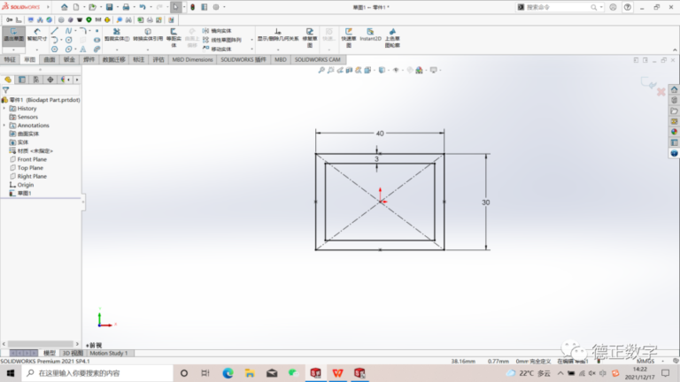
Task: Open the Appearances color-ball task pane tab
Action: point(674,132)
